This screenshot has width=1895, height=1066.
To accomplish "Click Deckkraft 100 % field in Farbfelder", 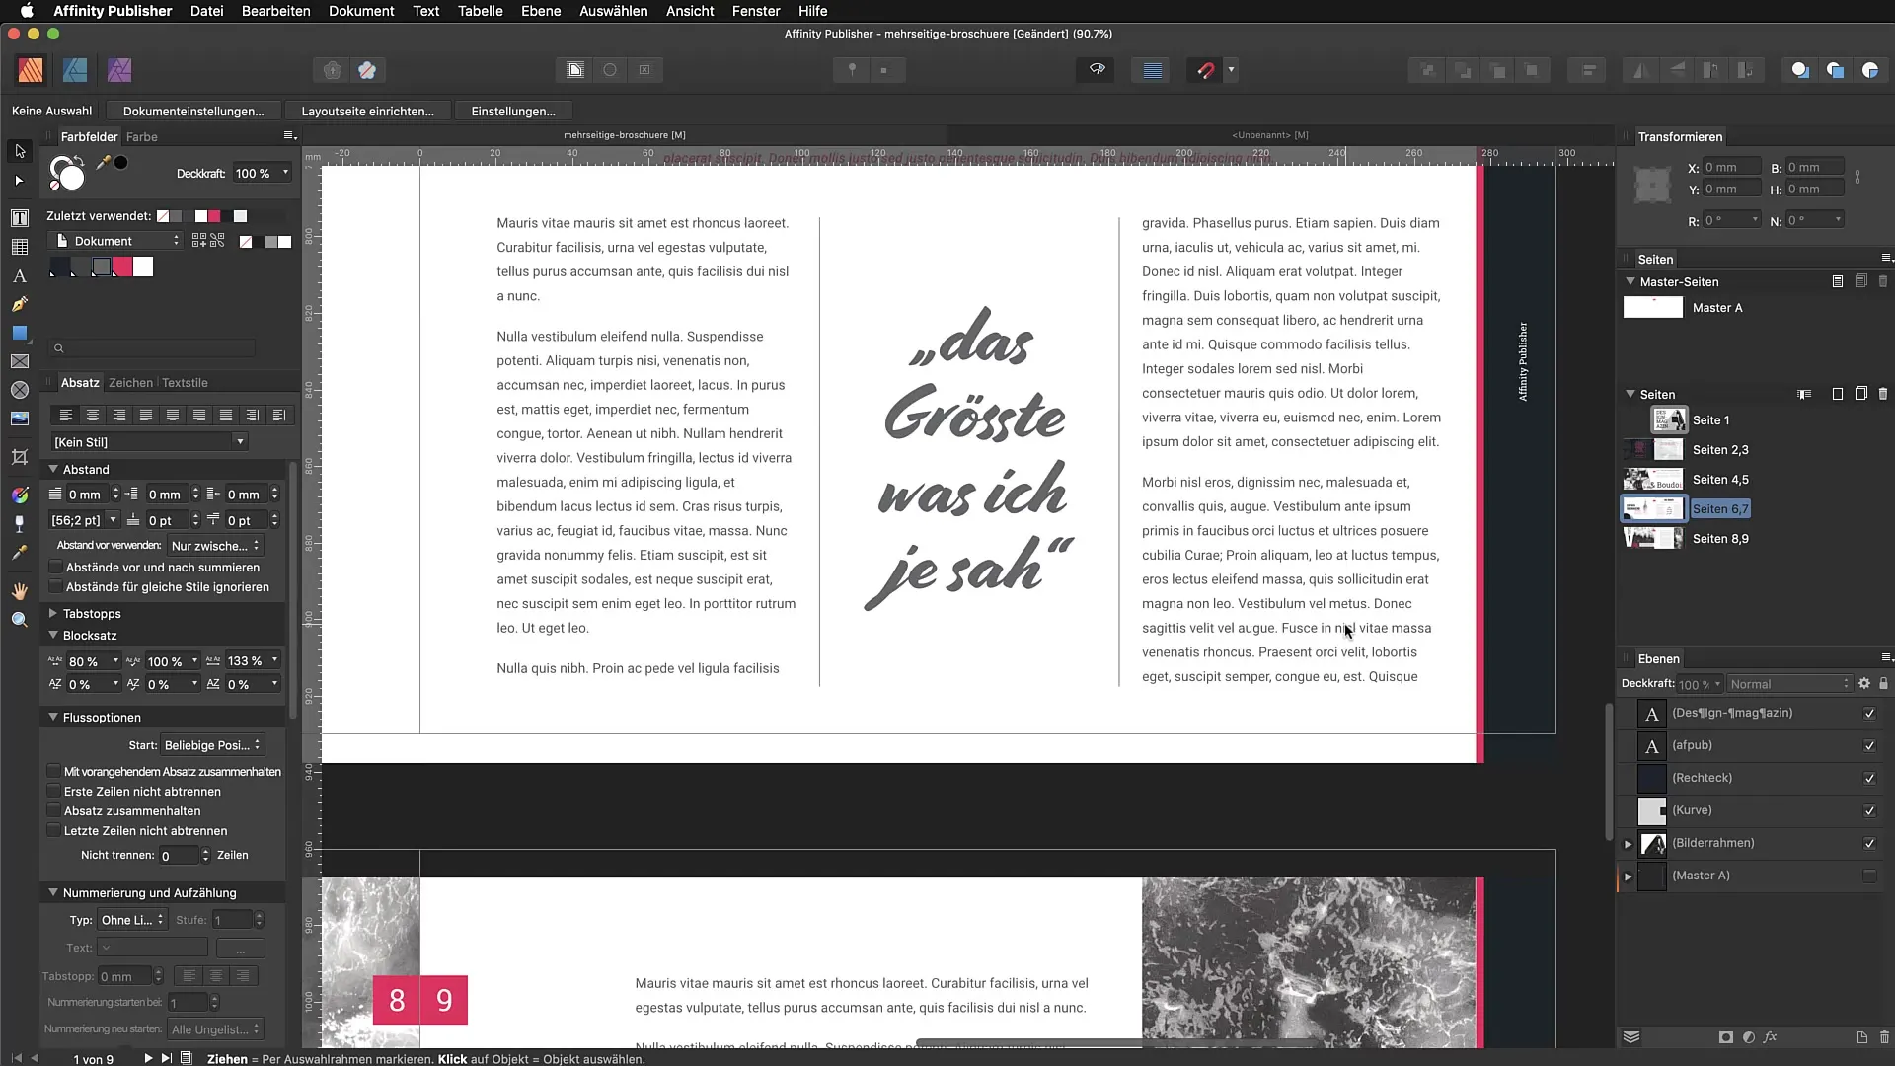I will 263,174.
